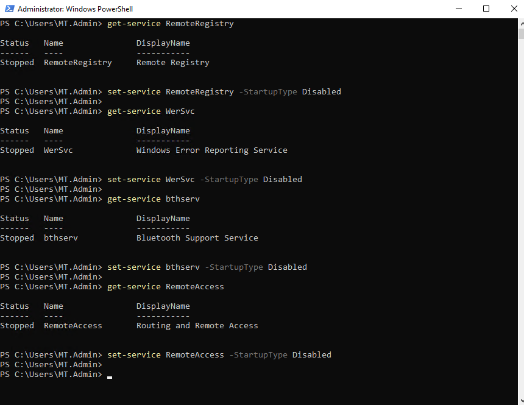Click the 'get-service WerSvc' command text
Screen dimensions: 524x405
[x=150, y=111]
